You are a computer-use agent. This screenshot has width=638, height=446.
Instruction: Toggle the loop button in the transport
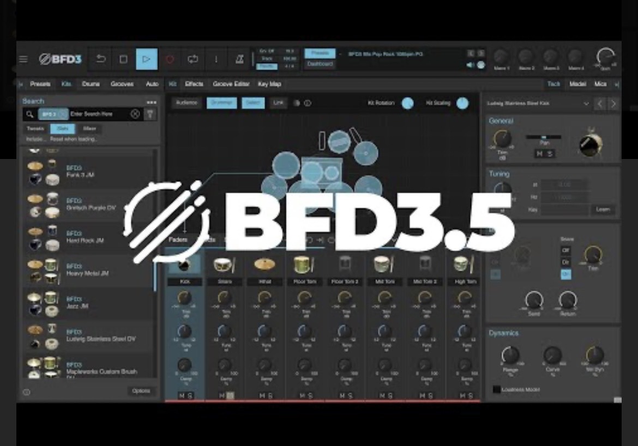click(x=193, y=59)
